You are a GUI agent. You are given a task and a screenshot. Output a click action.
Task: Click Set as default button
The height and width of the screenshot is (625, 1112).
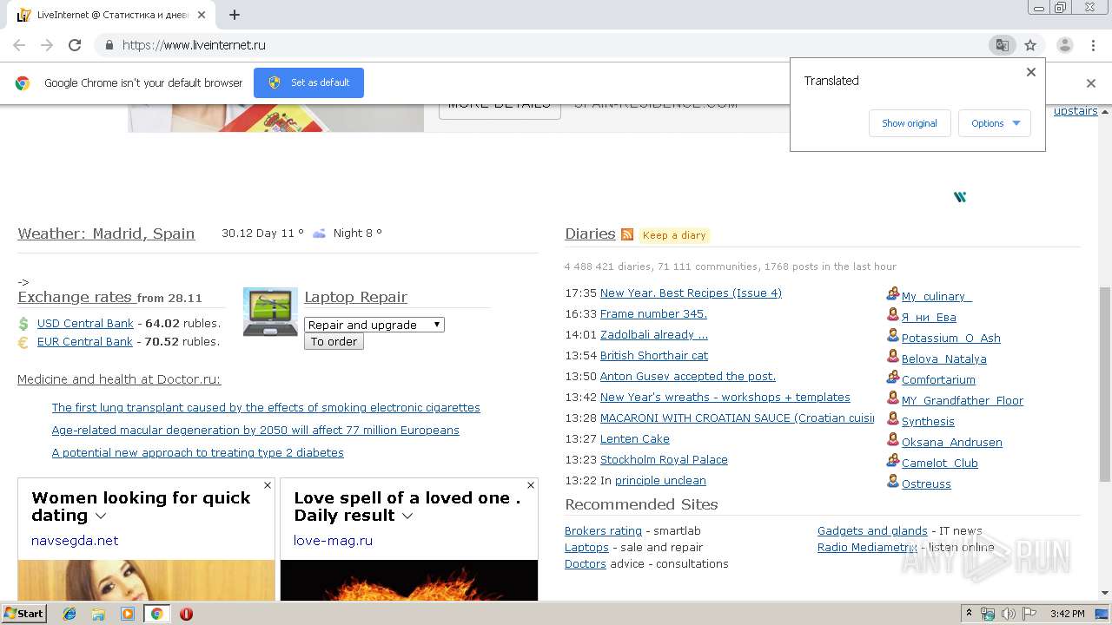[x=308, y=83]
